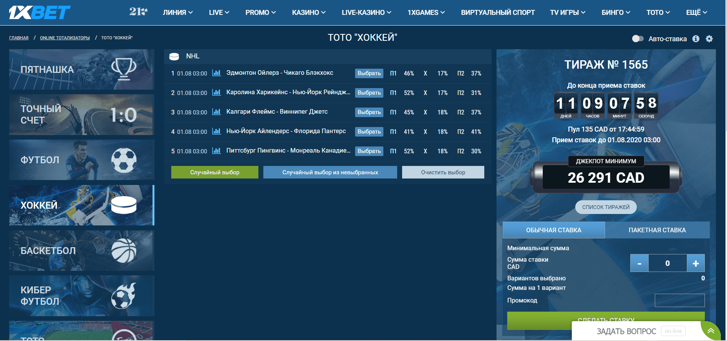This screenshot has width=727, height=341.
Task: Select X draw for Эдмонтон Ойлерз match
Action: [x=425, y=73]
